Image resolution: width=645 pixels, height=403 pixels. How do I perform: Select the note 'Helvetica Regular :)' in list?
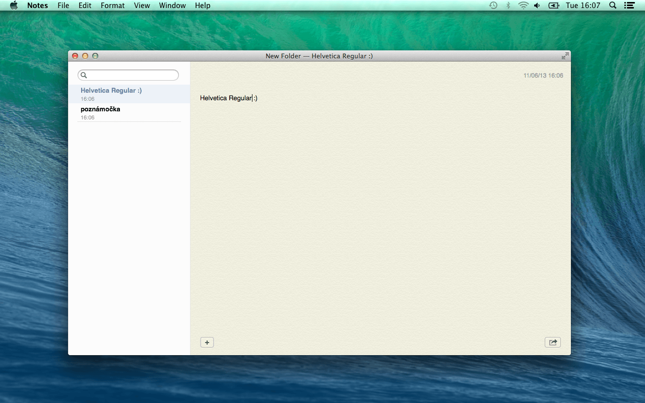click(130, 94)
